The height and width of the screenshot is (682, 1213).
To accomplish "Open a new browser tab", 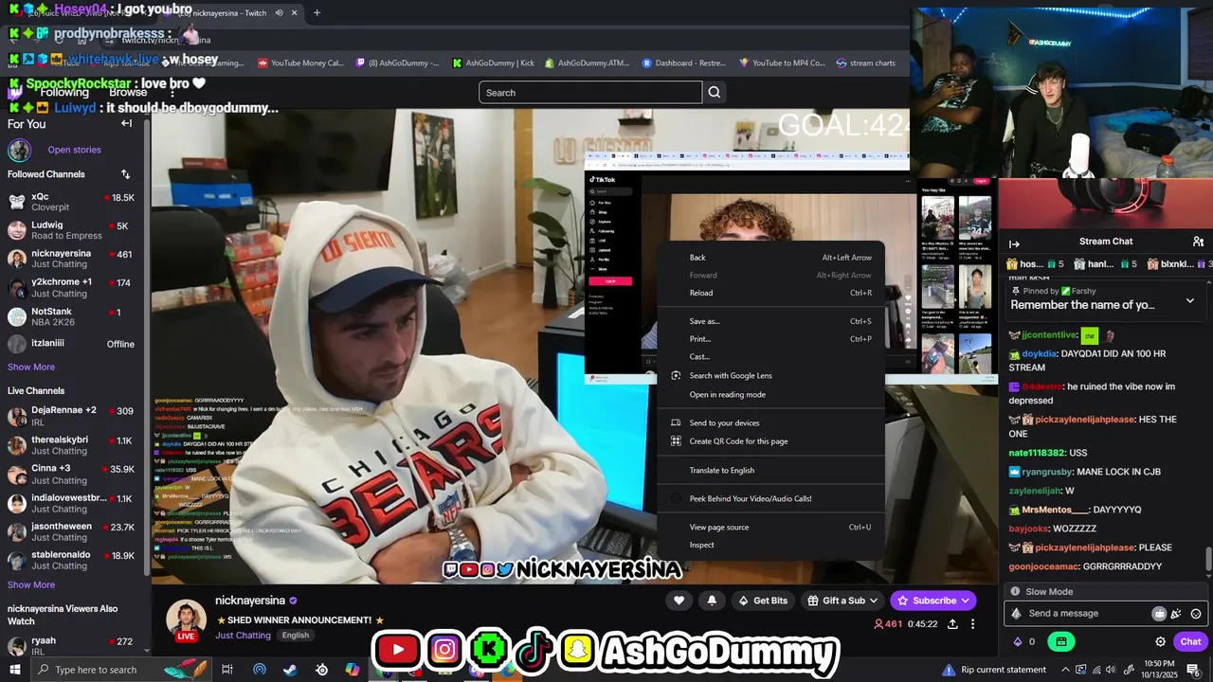I will click(317, 13).
